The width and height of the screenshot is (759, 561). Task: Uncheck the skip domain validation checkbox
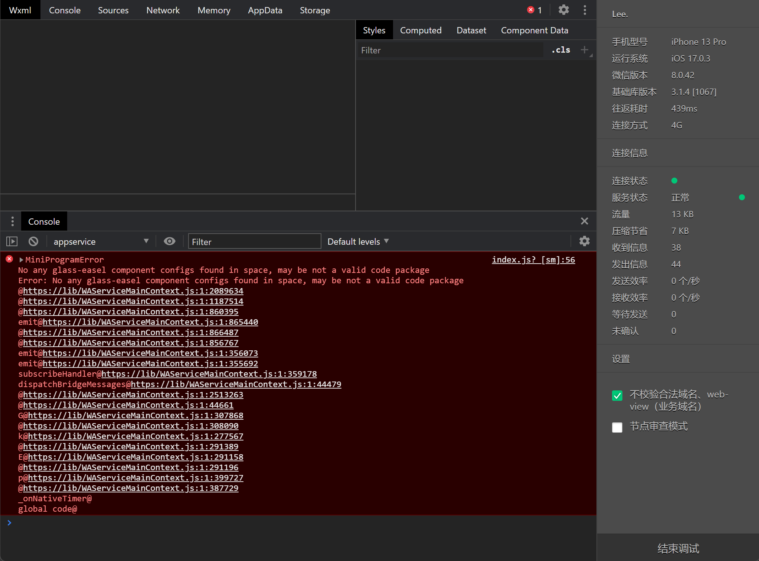(617, 396)
